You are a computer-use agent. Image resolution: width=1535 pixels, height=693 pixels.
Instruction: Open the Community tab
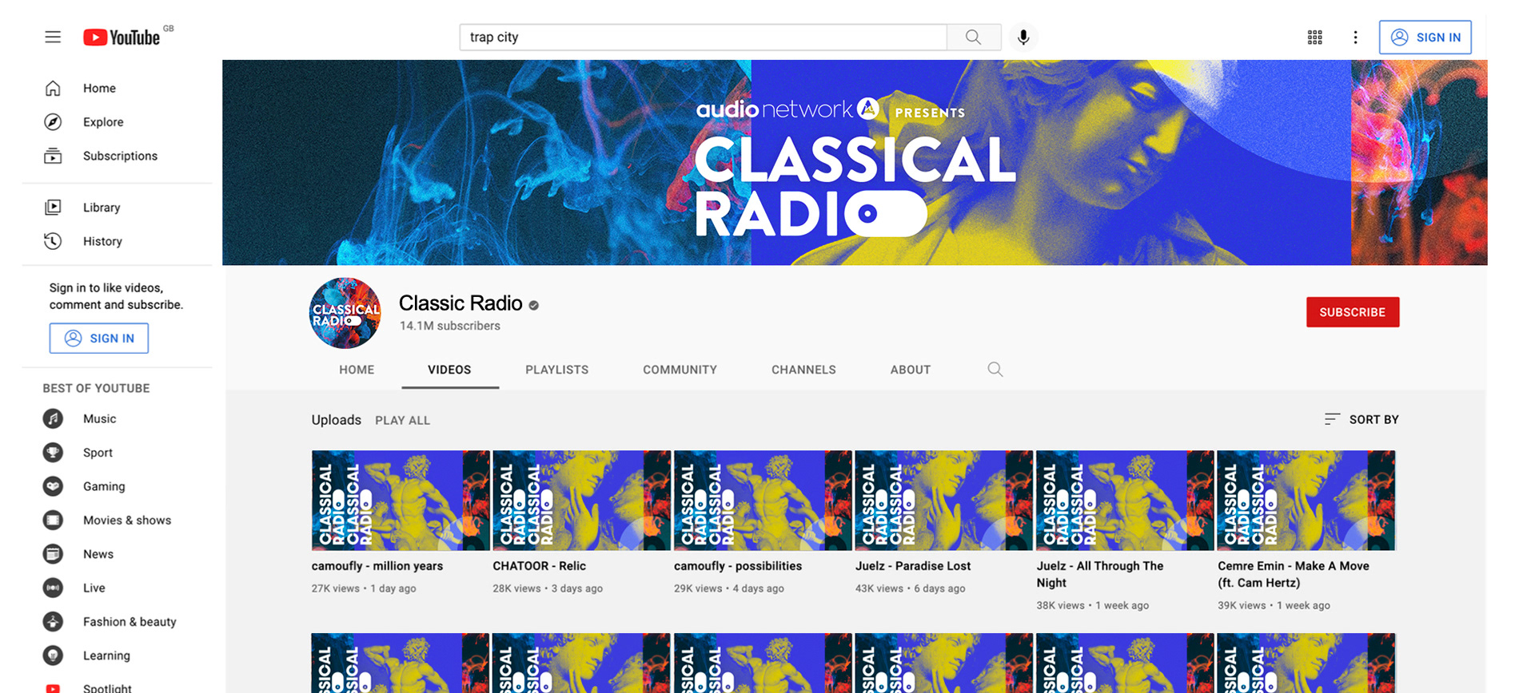pos(680,370)
